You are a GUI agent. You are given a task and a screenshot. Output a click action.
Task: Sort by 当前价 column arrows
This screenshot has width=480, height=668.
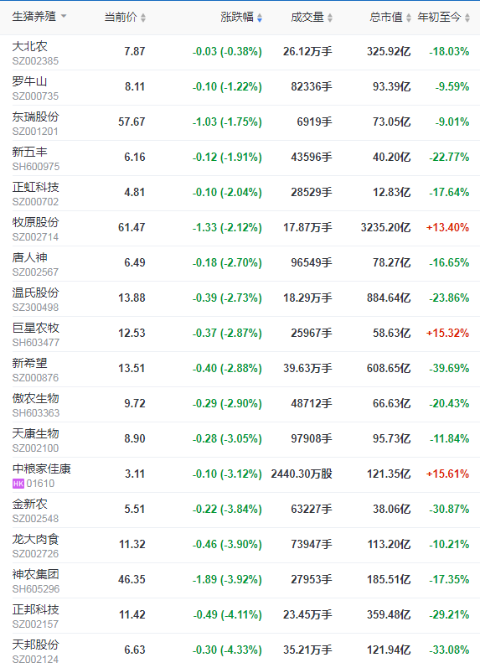pyautogui.click(x=143, y=18)
